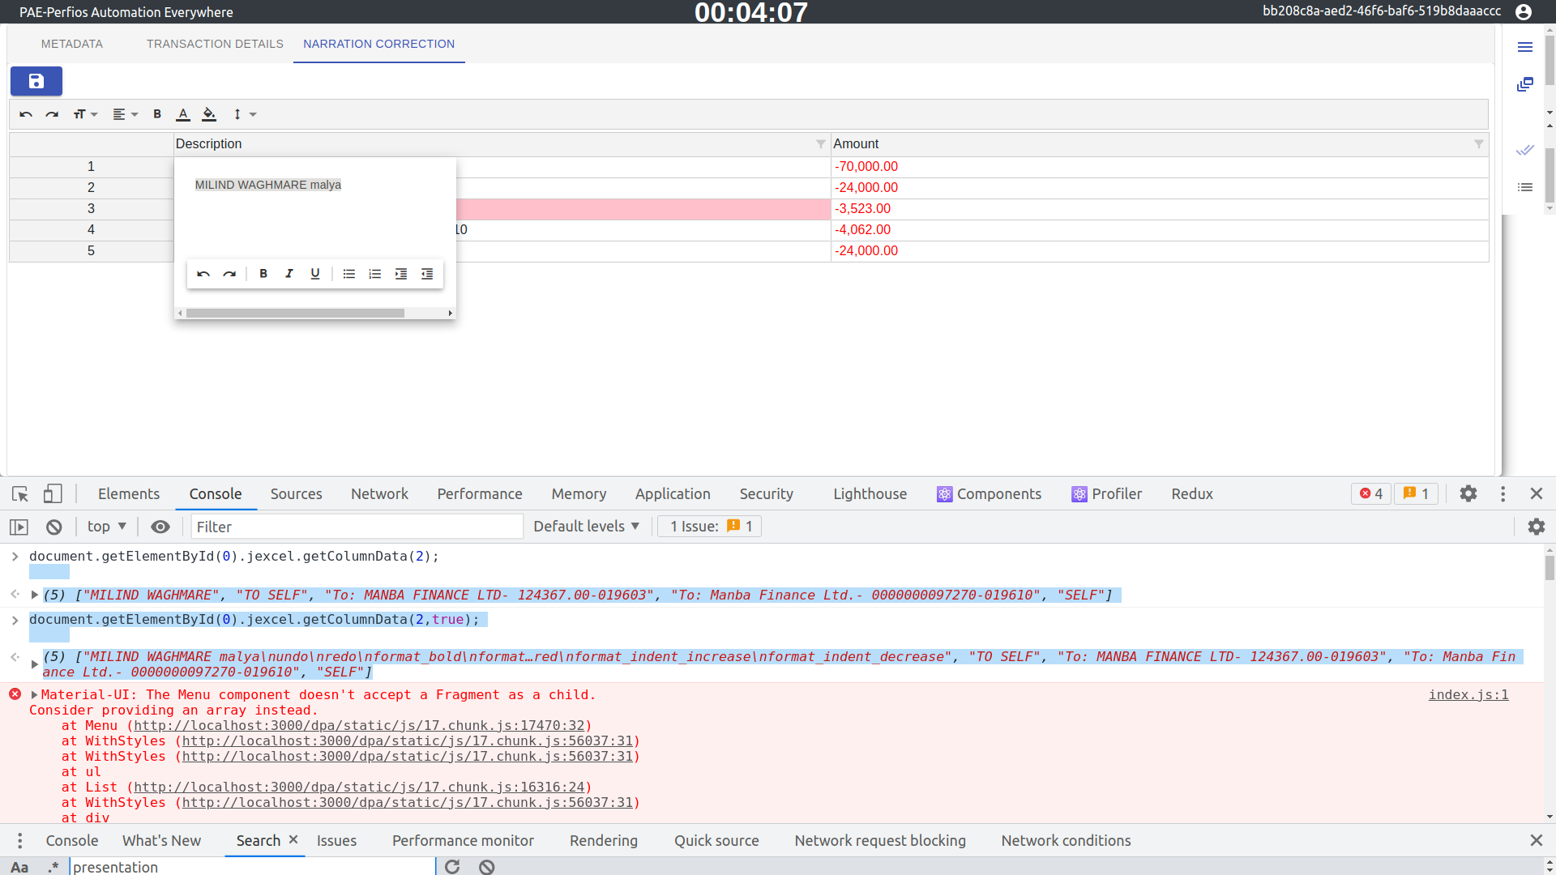This screenshot has height=875, width=1556.
Task: Type in the Console filter input field
Action: click(x=357, y=526)
